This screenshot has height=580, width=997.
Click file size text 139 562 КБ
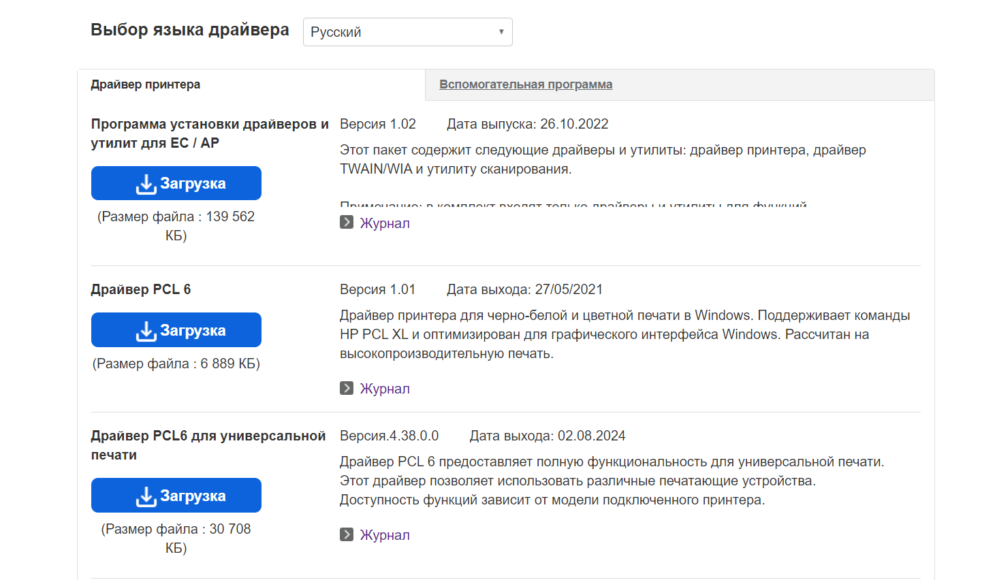click(x=176, y=226)
